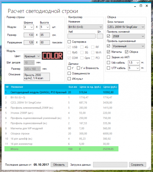Expand the Цвет color dropdown

32,56
